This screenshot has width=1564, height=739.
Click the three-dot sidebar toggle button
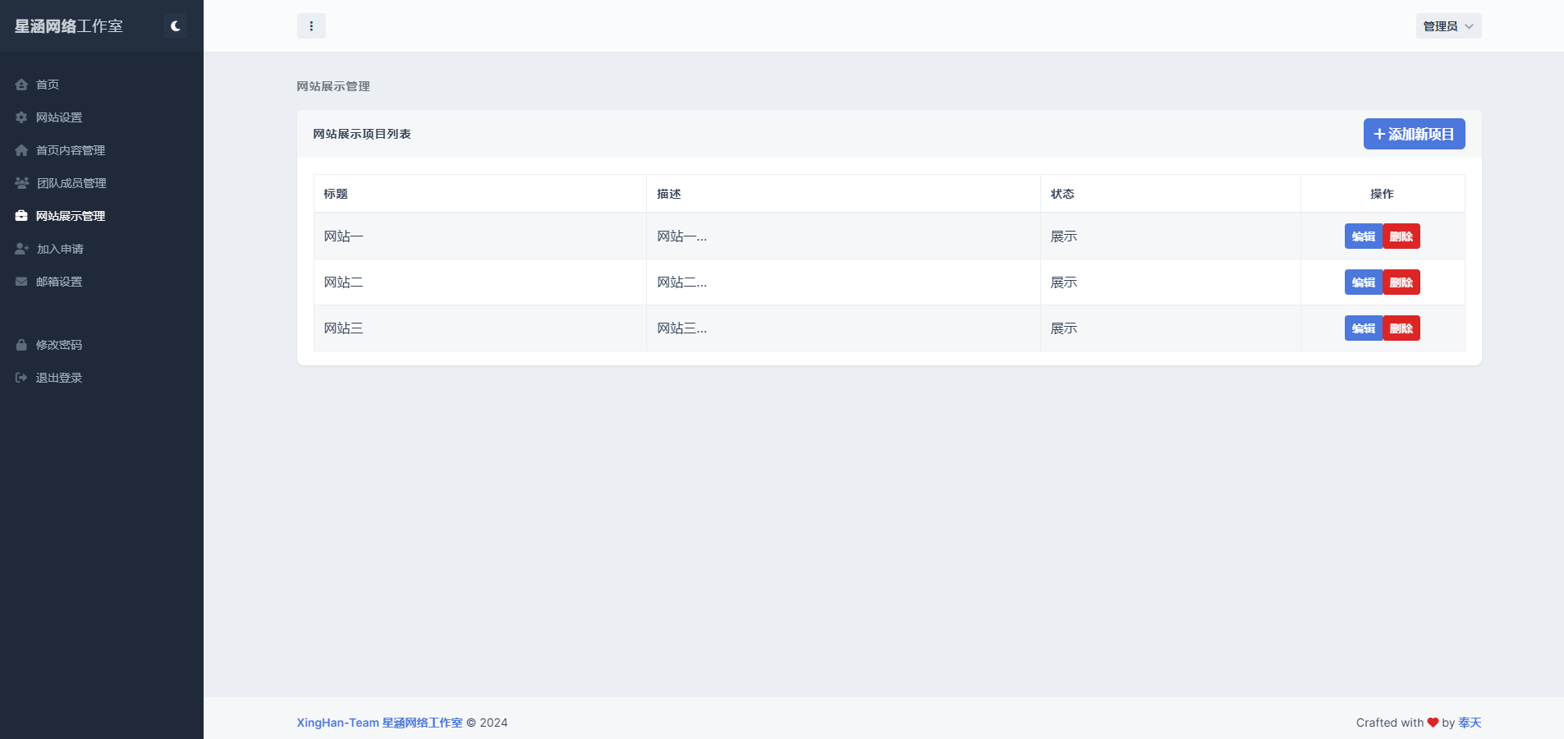point(311,26)
